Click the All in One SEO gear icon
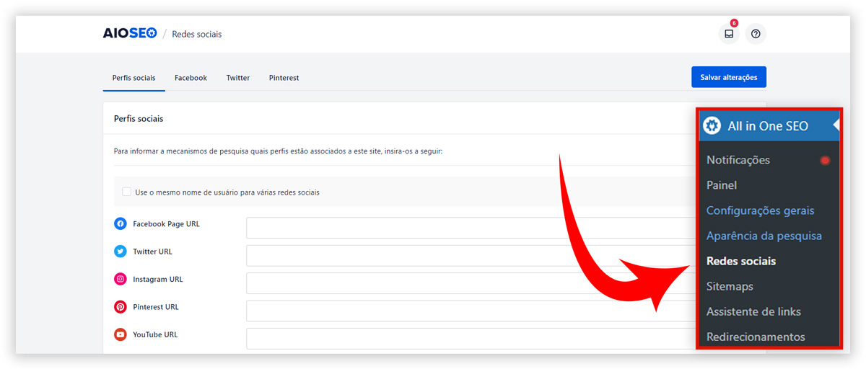 pos(712,125)
